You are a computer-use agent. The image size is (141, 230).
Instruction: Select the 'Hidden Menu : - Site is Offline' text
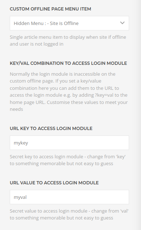[46, 23]
